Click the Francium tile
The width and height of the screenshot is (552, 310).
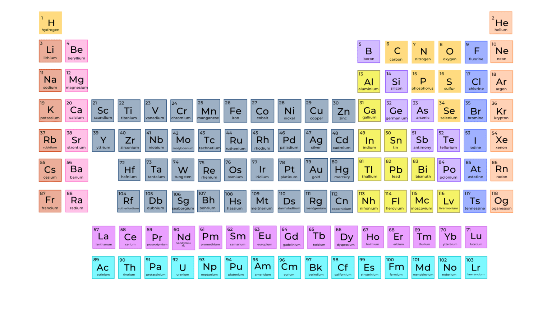50,201
